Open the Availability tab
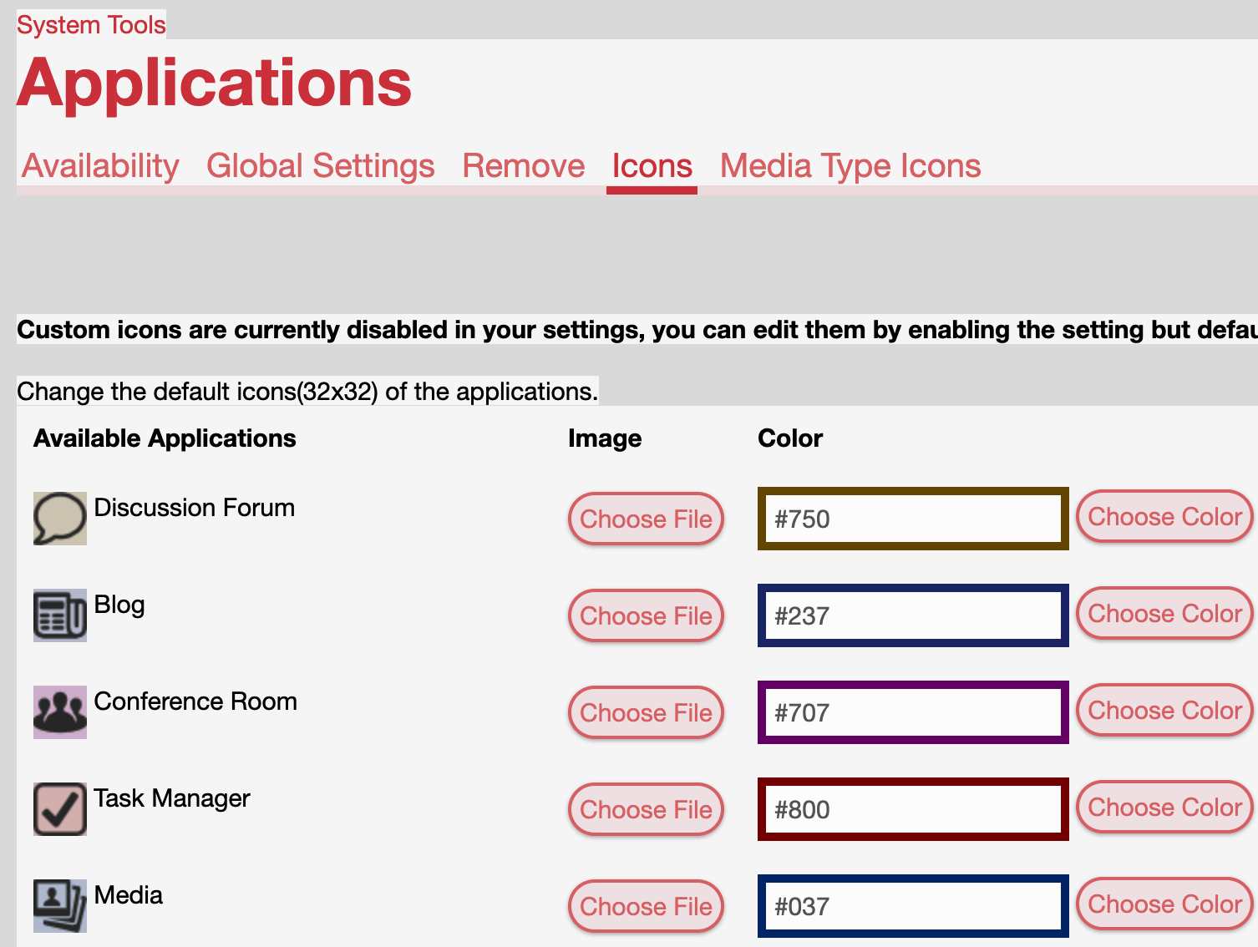Screen dimensions: 1258x947 click(x=100, y=166)
